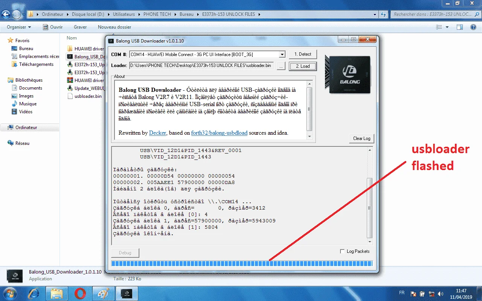Click the Action Center flag tray icon

(413, 293)
